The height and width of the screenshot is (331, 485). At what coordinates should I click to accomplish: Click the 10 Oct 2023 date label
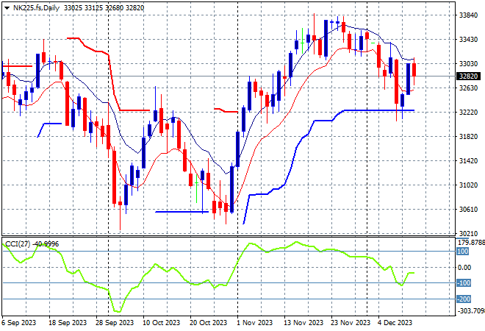click(161, 323)
